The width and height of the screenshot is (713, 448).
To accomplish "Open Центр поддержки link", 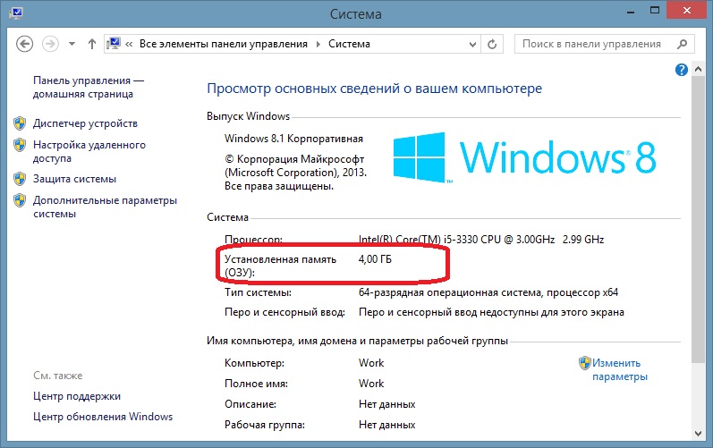I will tap(77, 396).
